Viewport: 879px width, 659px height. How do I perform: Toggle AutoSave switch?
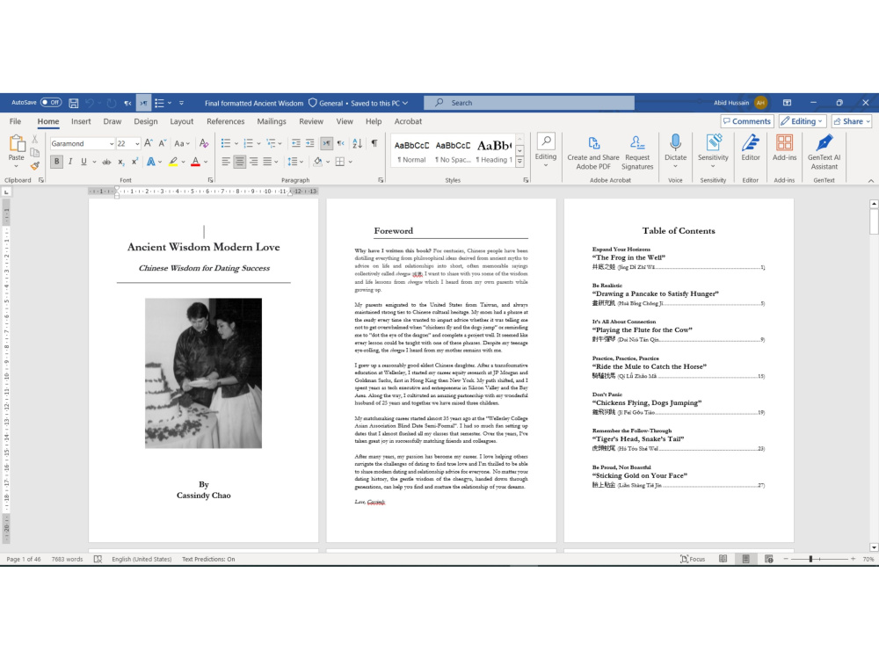tap(51, 103)
